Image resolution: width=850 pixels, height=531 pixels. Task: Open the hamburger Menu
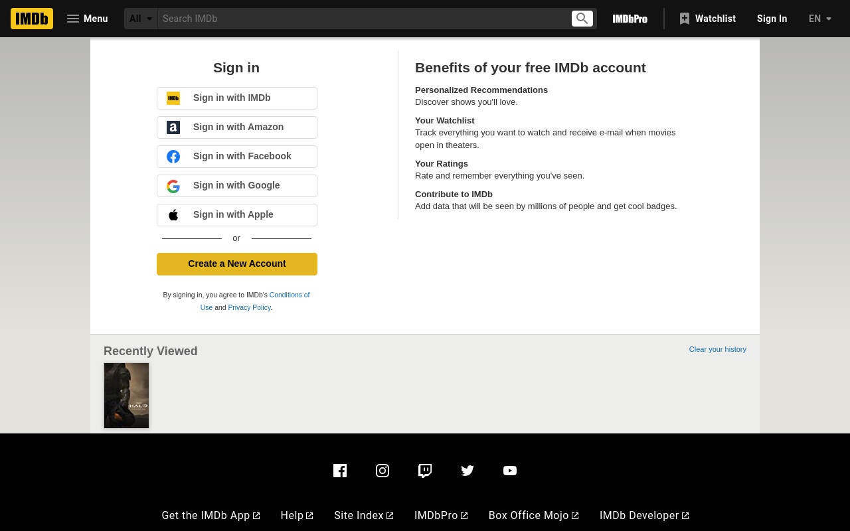point(87,19)
